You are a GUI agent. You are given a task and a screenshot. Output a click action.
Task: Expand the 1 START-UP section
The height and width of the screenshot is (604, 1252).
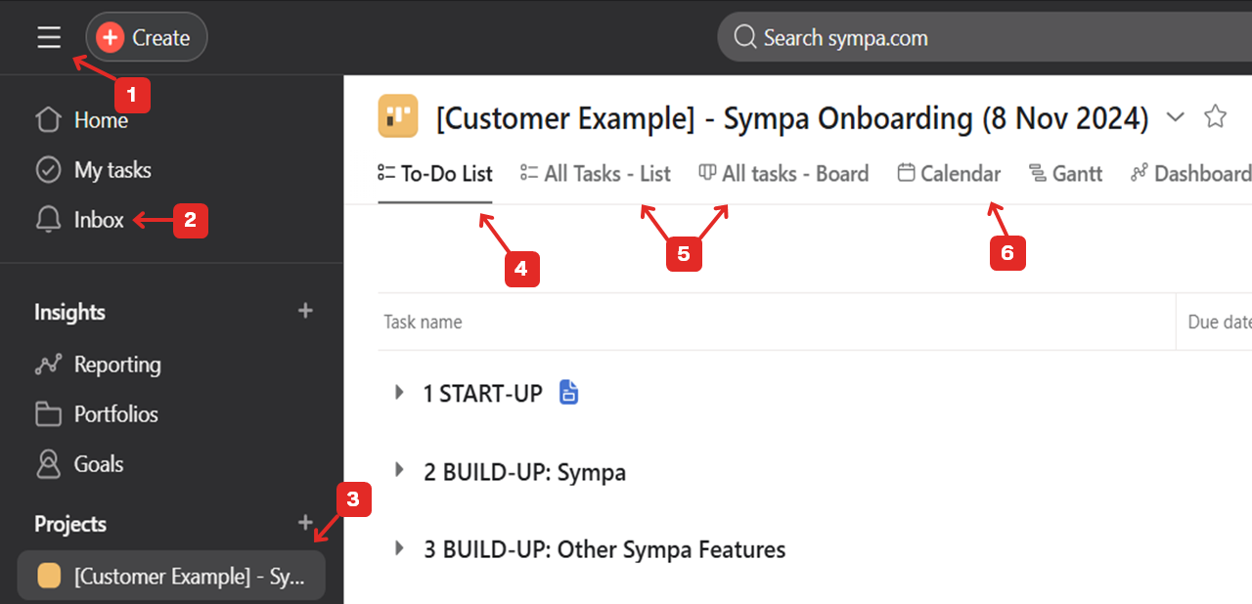399,392
